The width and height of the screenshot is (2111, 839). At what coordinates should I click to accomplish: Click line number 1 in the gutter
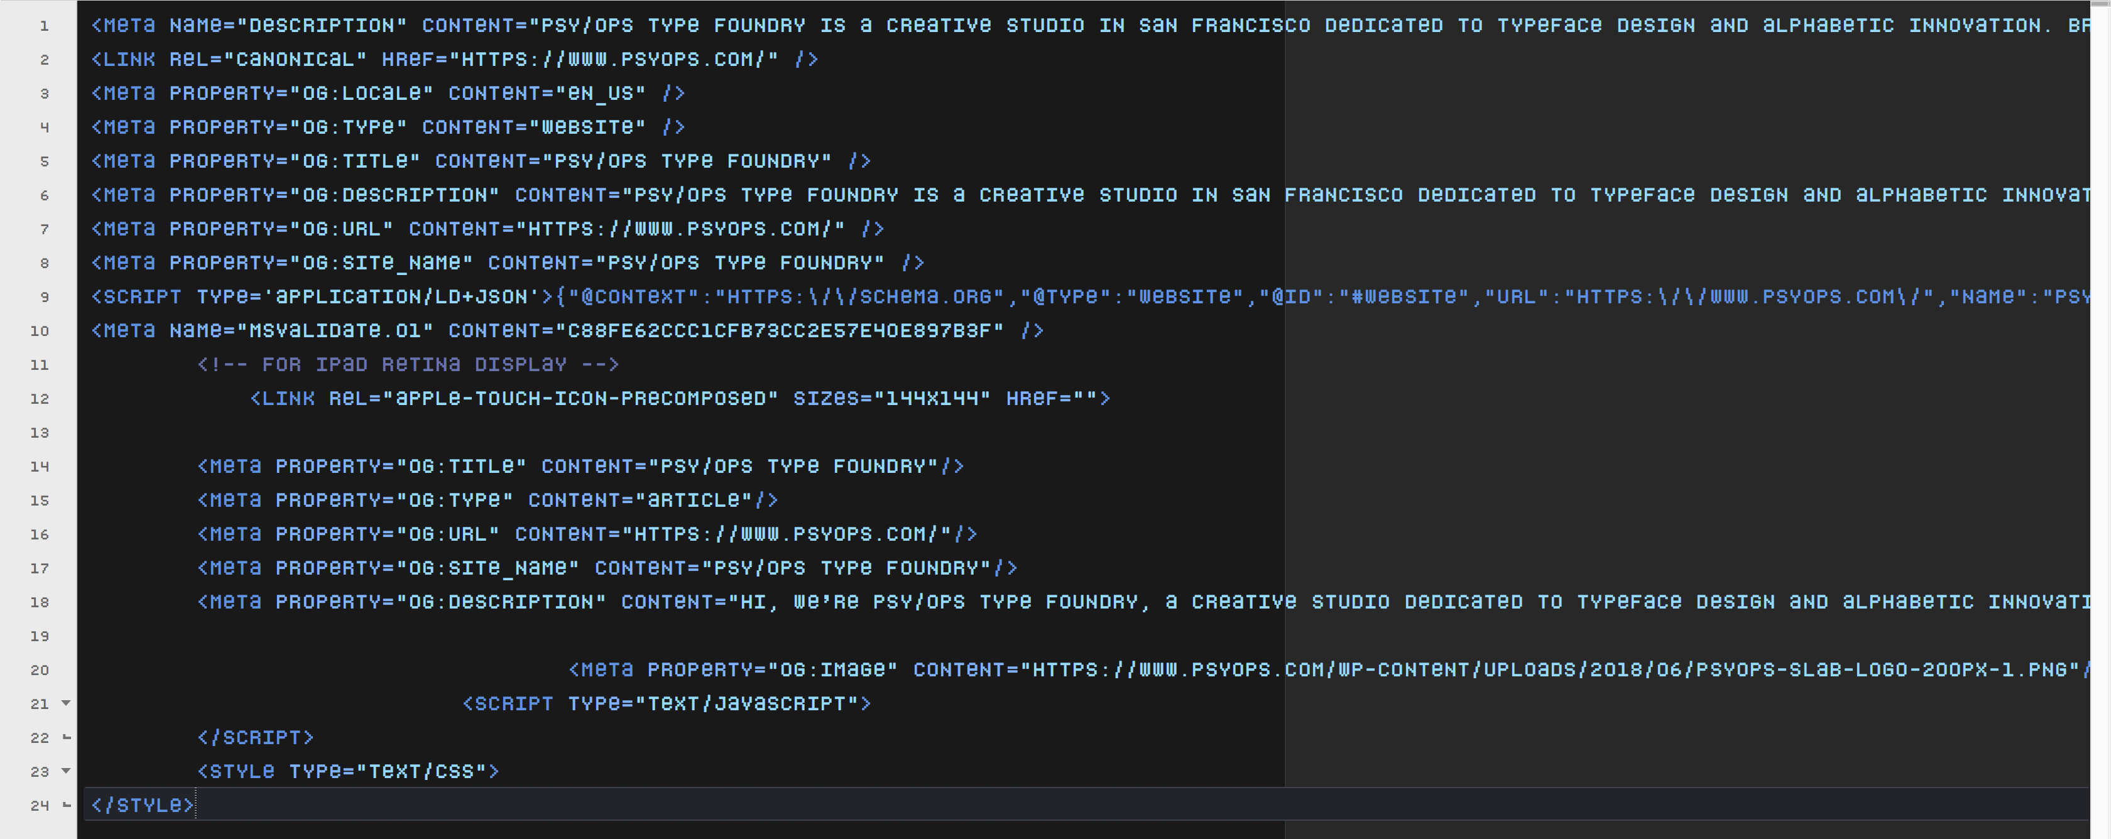pyautogui.click(x=44, y=26)
